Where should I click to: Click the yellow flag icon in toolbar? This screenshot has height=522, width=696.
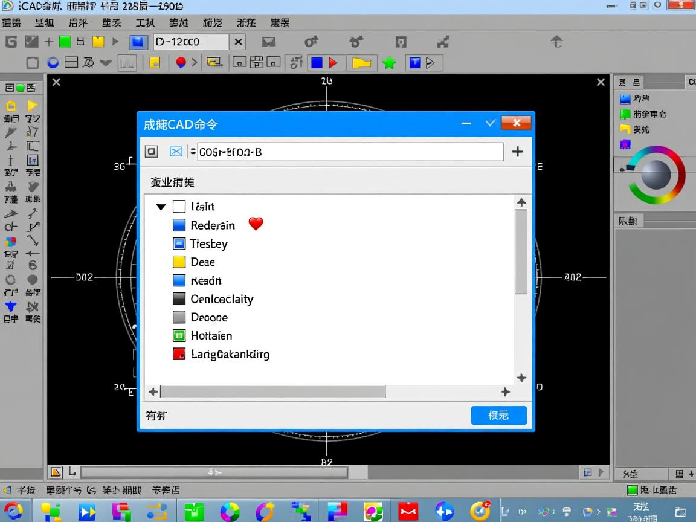pyautogui.click(x=361, y=63)
